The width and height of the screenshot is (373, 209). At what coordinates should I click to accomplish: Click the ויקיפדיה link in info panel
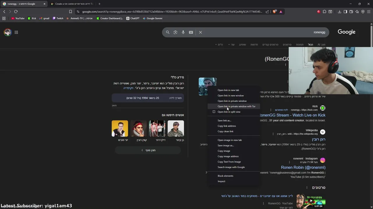(x=128, y=88)
